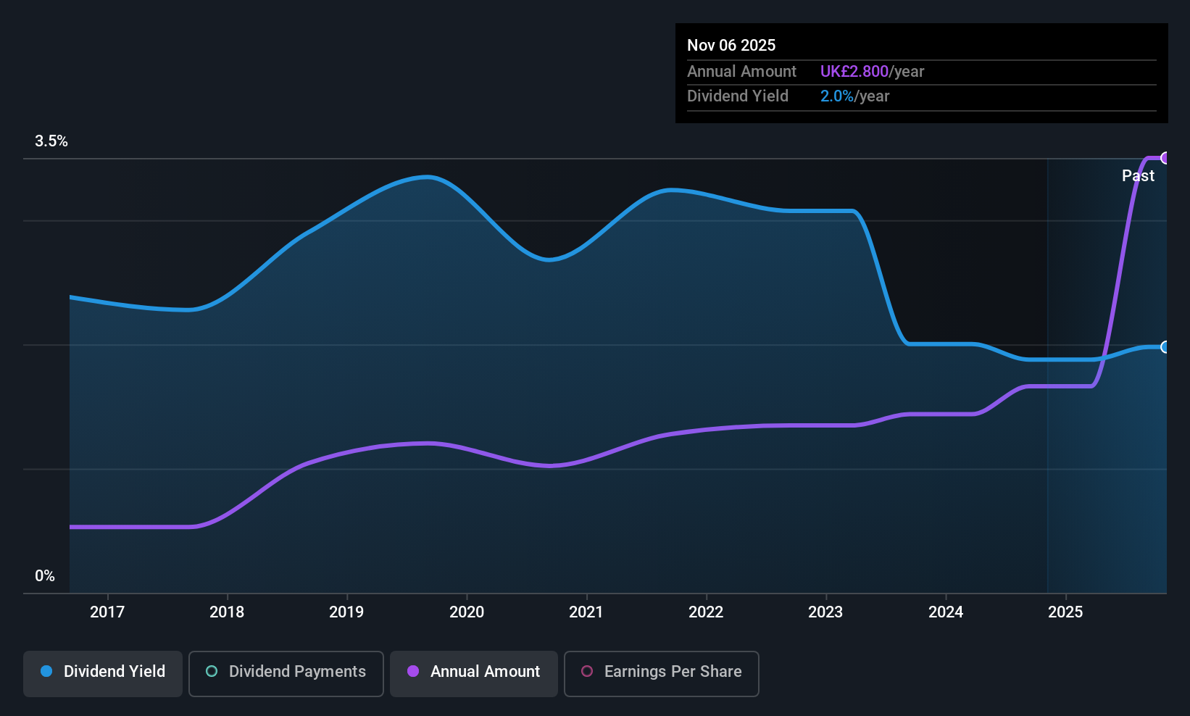This screenshot has width=1190, height=716.
Task: Click the 2.0% dividend yield value
Action: 836,96
